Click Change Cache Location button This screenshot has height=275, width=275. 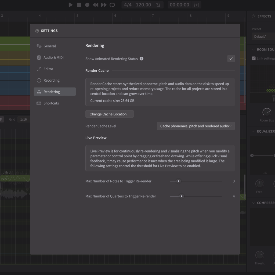(x=110, y=114)
